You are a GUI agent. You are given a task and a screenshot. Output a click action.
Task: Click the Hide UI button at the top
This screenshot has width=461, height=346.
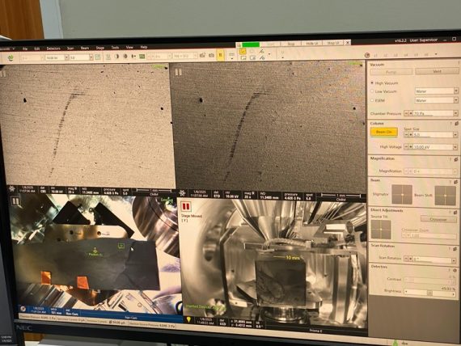[x=312, y=43]
